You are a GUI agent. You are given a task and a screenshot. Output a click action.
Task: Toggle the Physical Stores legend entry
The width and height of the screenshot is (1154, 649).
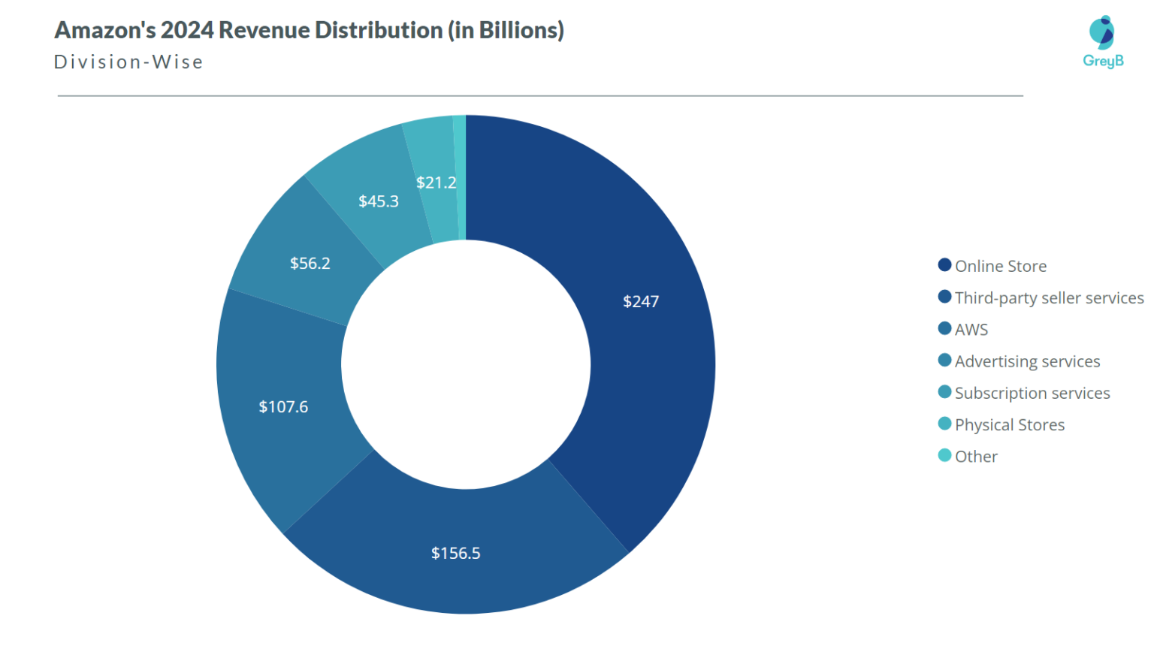coord(1009,424)
